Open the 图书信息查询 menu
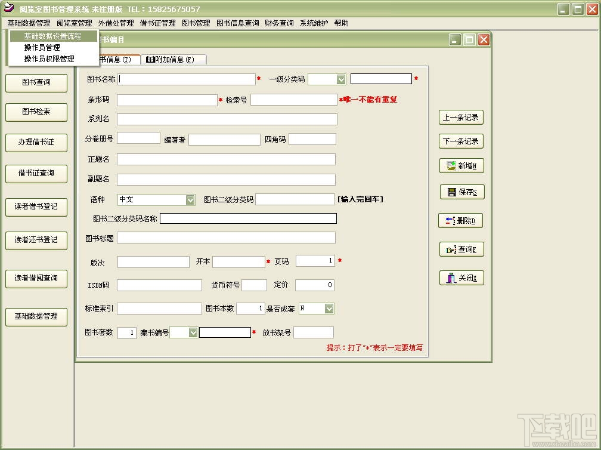Screen dimensions: 601x450 click(238, 23)
